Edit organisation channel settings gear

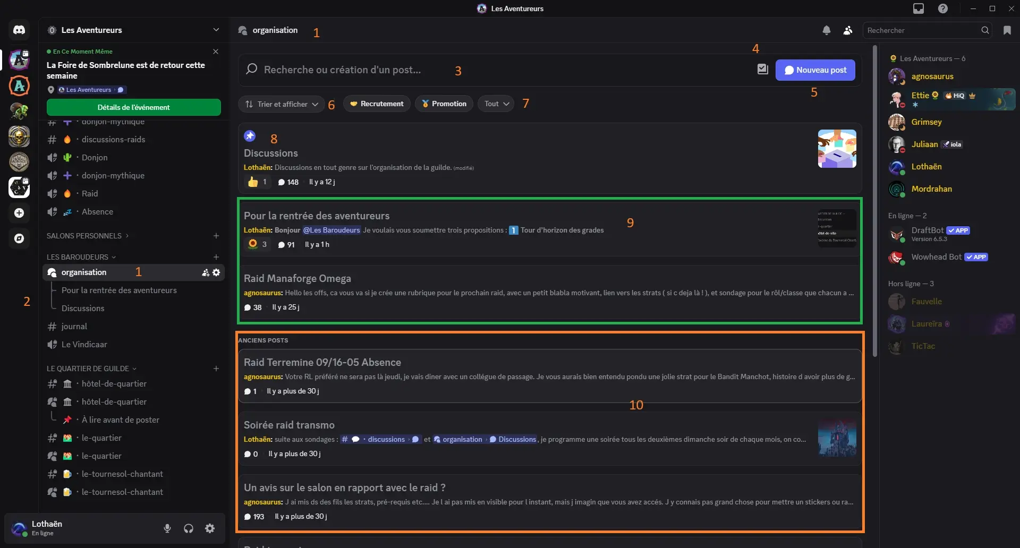[216, 272]
